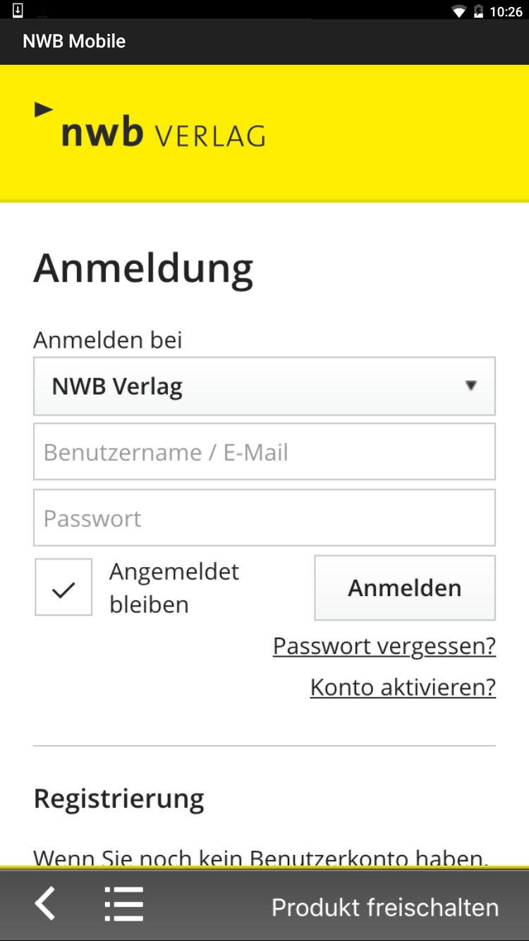
Task: Tap the download icon in the status bar
Action: point(16,10)
